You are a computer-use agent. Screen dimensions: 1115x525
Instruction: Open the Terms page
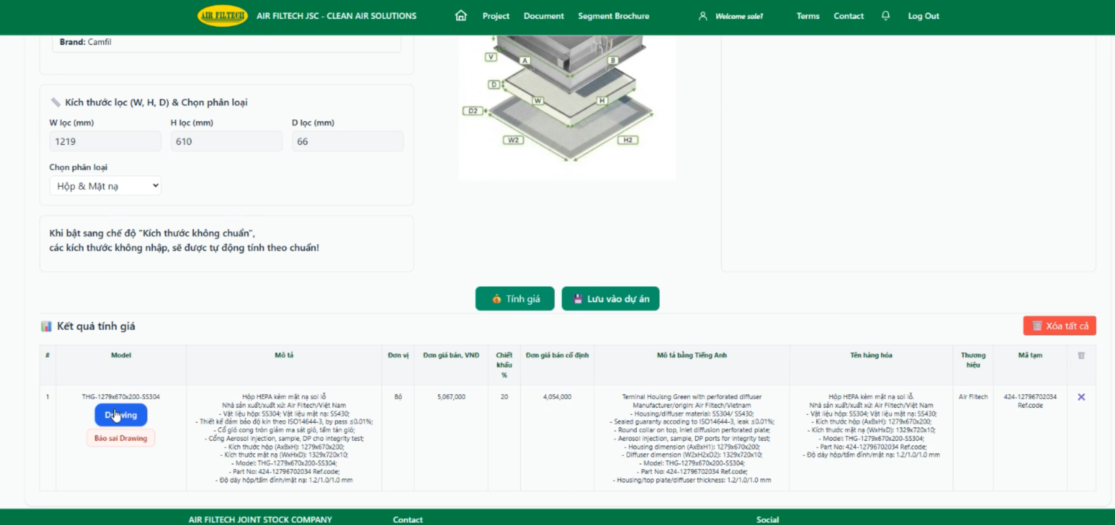click(x=808, y=16)
